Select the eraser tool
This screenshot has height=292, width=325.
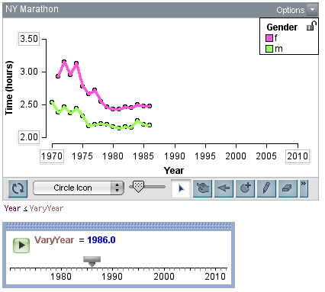pyautogui.click(x=288, y=188)
